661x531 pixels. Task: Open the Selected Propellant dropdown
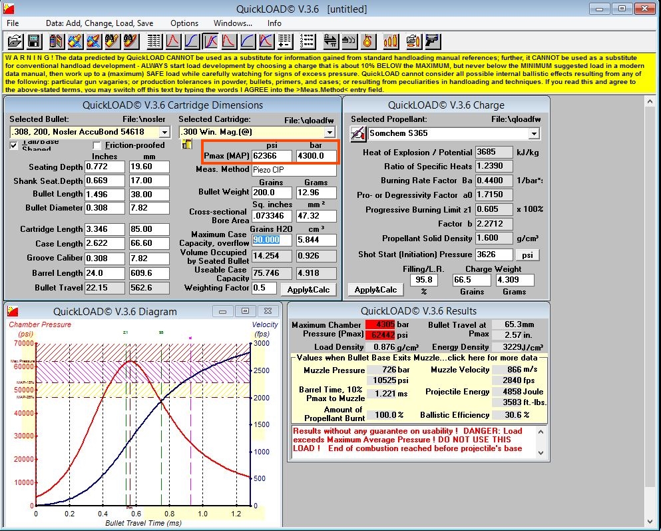533,134
